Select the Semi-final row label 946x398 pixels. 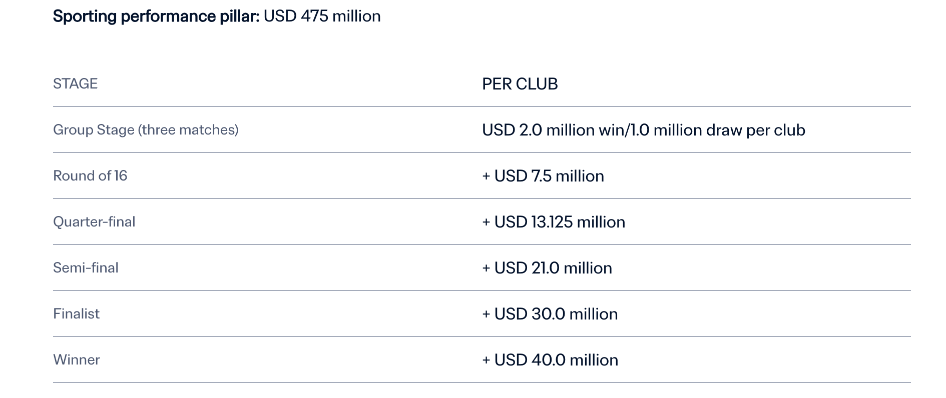[x=86, y=267]
